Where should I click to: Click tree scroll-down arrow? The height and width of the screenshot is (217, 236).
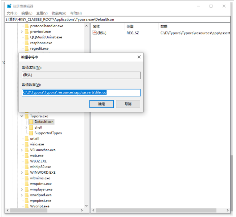click(x=86, y=206)
